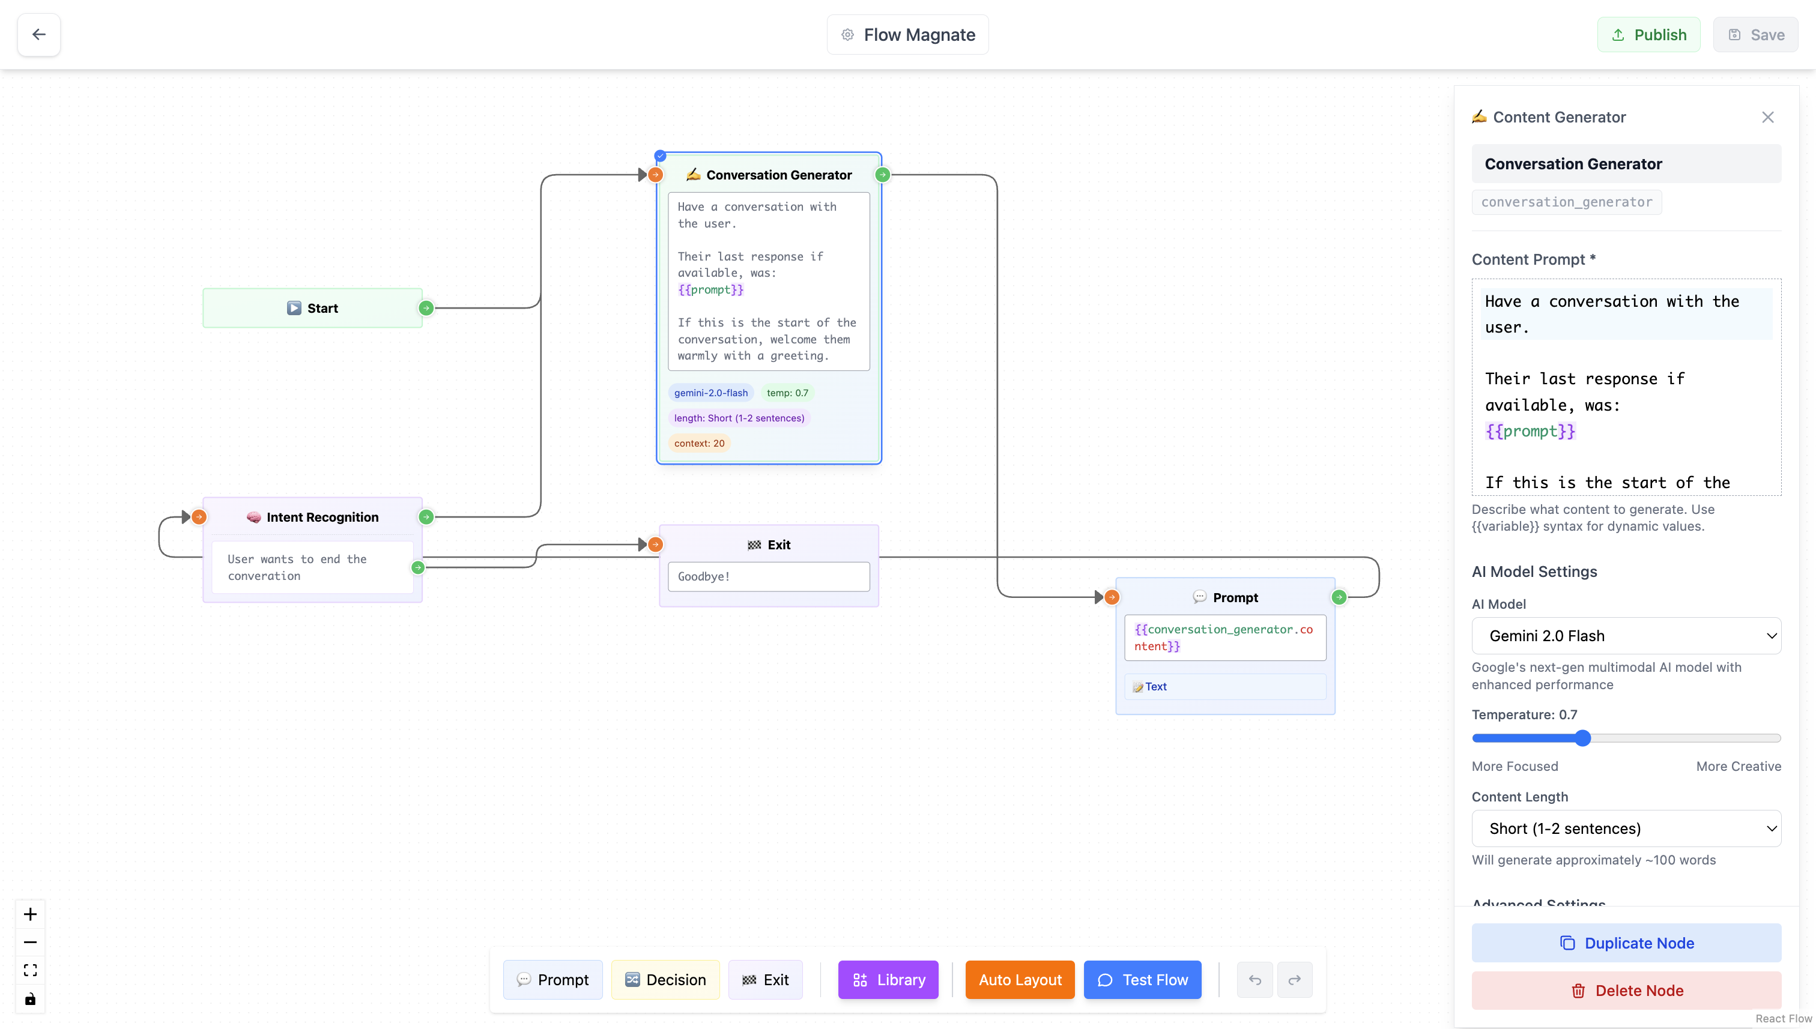Duplicate the selected node
1816x1029 pixels.
pyautogui.click(x=1626, y=943)
